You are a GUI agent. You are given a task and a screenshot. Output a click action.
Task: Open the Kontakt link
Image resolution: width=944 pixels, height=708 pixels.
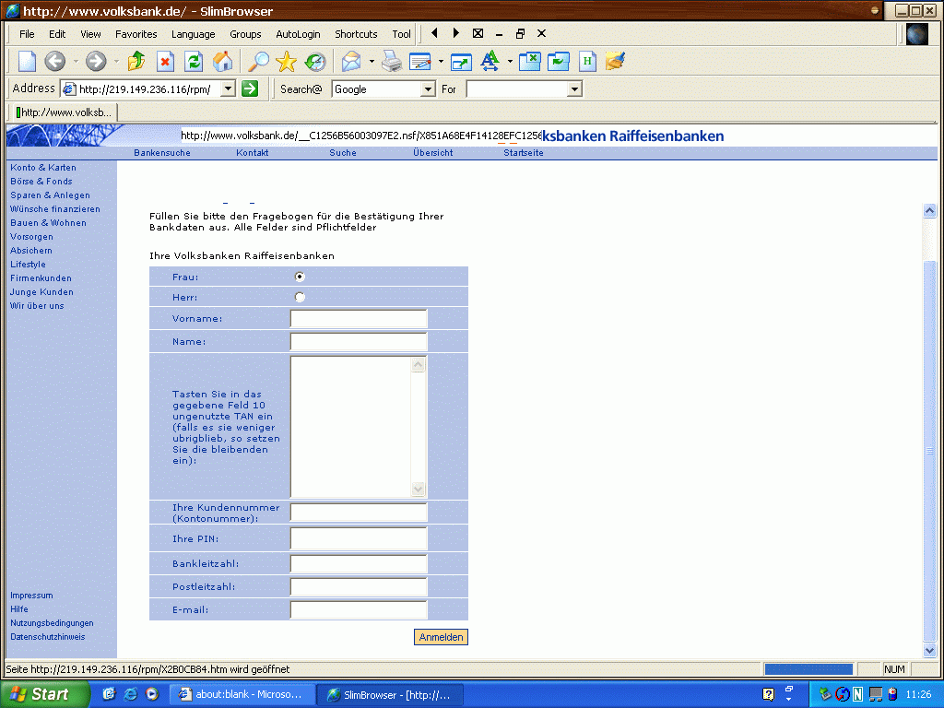coord(253,153)
